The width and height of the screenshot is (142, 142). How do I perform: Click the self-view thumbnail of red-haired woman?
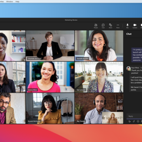113,118
